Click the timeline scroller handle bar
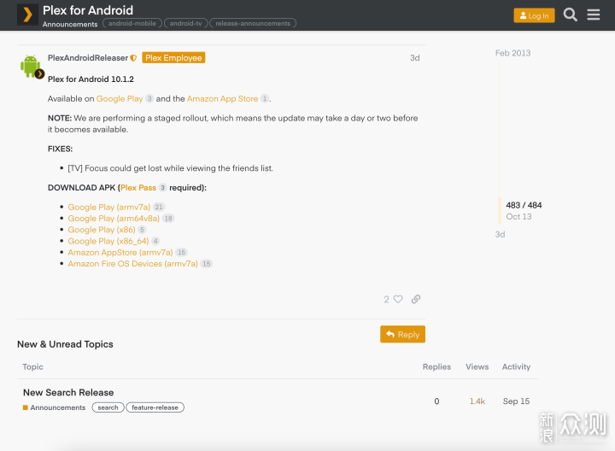Screen dimensions: 615x451 tap(500, 211)
